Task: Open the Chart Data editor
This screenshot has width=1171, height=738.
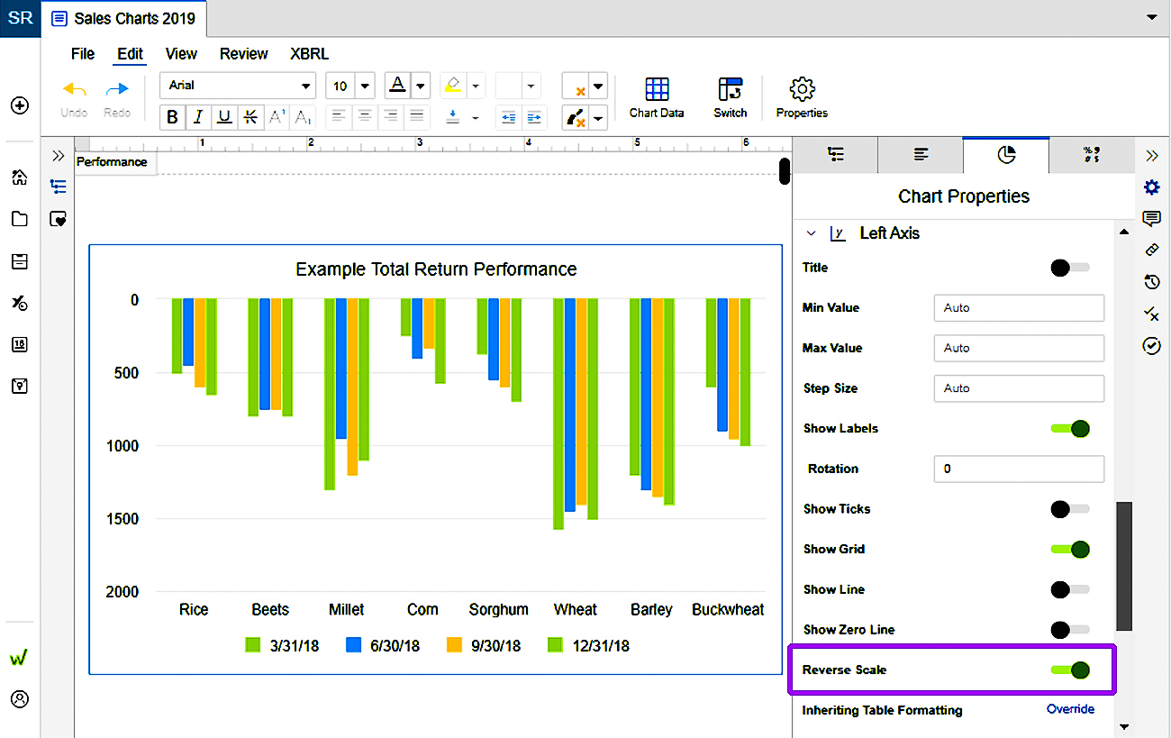Action: pos(656,97)
